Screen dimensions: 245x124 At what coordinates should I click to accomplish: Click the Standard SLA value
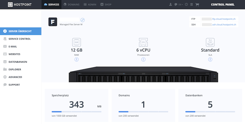210,50
